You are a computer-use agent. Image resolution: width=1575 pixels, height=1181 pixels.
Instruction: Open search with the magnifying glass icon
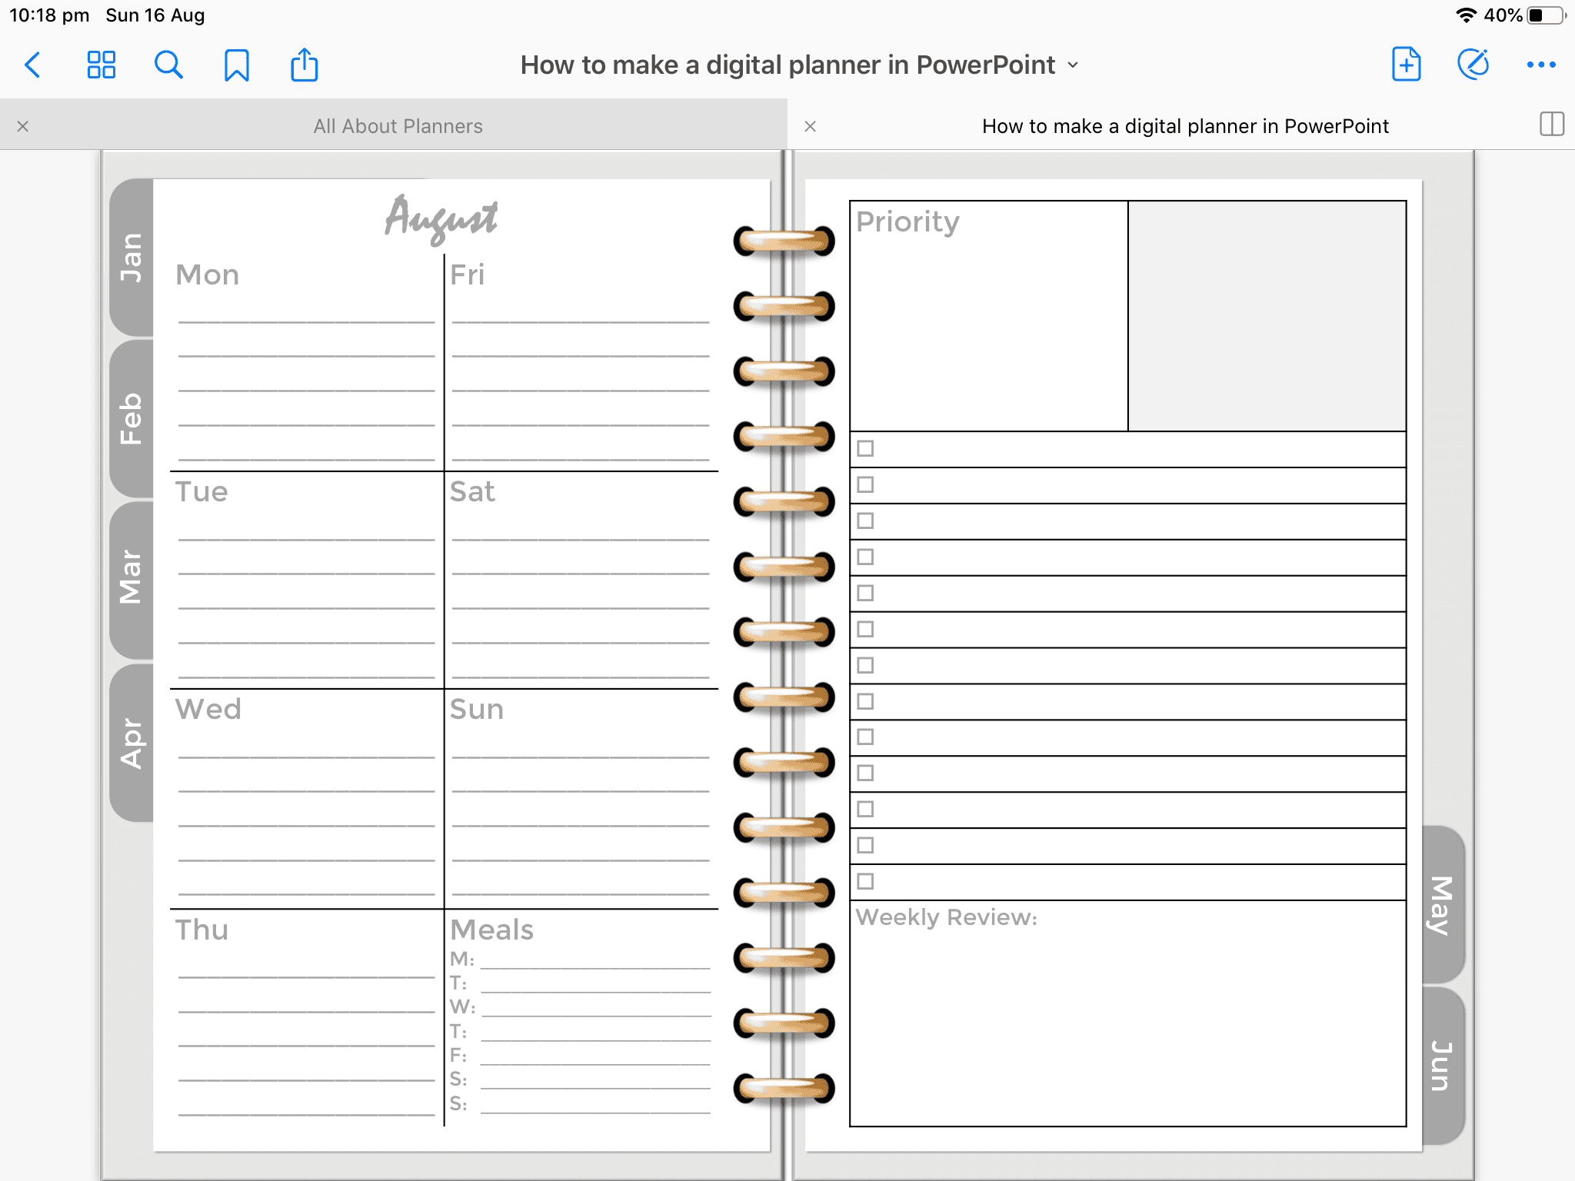coord(168,65)
